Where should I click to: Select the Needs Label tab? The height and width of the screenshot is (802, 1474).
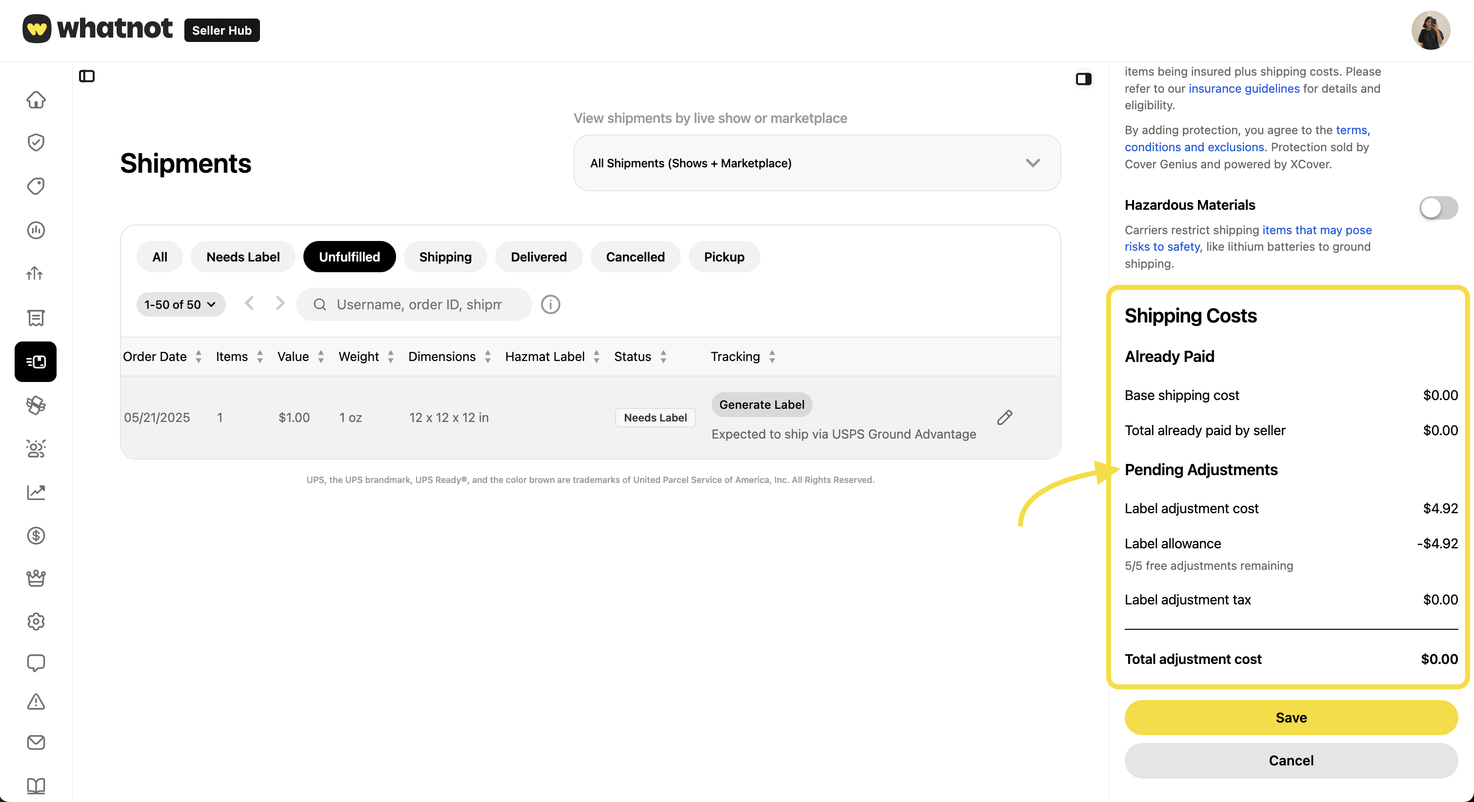point(243,257)
